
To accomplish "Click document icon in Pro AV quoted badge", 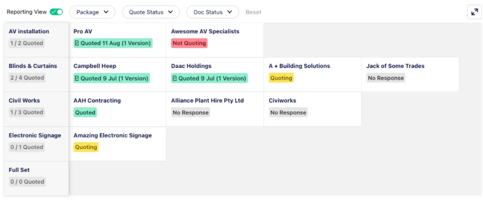I will click(x=77, y=43).
